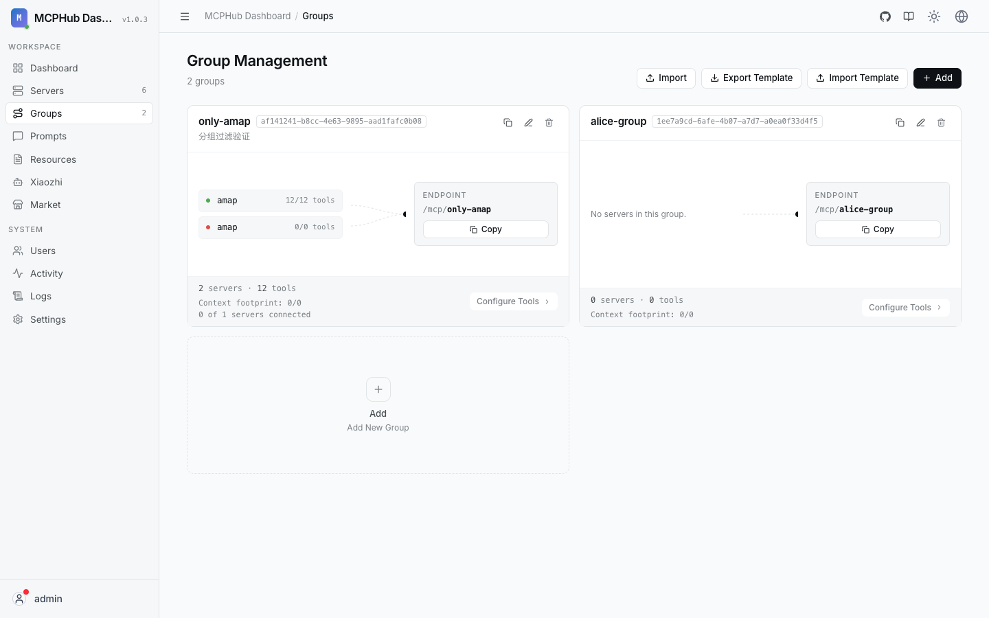Open Settings in the sidebar
Image resolution: width=989 pixels, height=618 pixels.
79,319
